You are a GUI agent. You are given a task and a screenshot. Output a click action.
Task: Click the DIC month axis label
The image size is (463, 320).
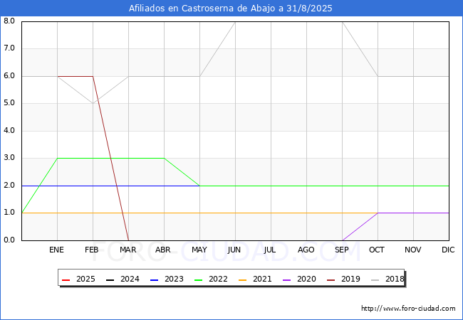pyautogui.click(x=448, y=250)
